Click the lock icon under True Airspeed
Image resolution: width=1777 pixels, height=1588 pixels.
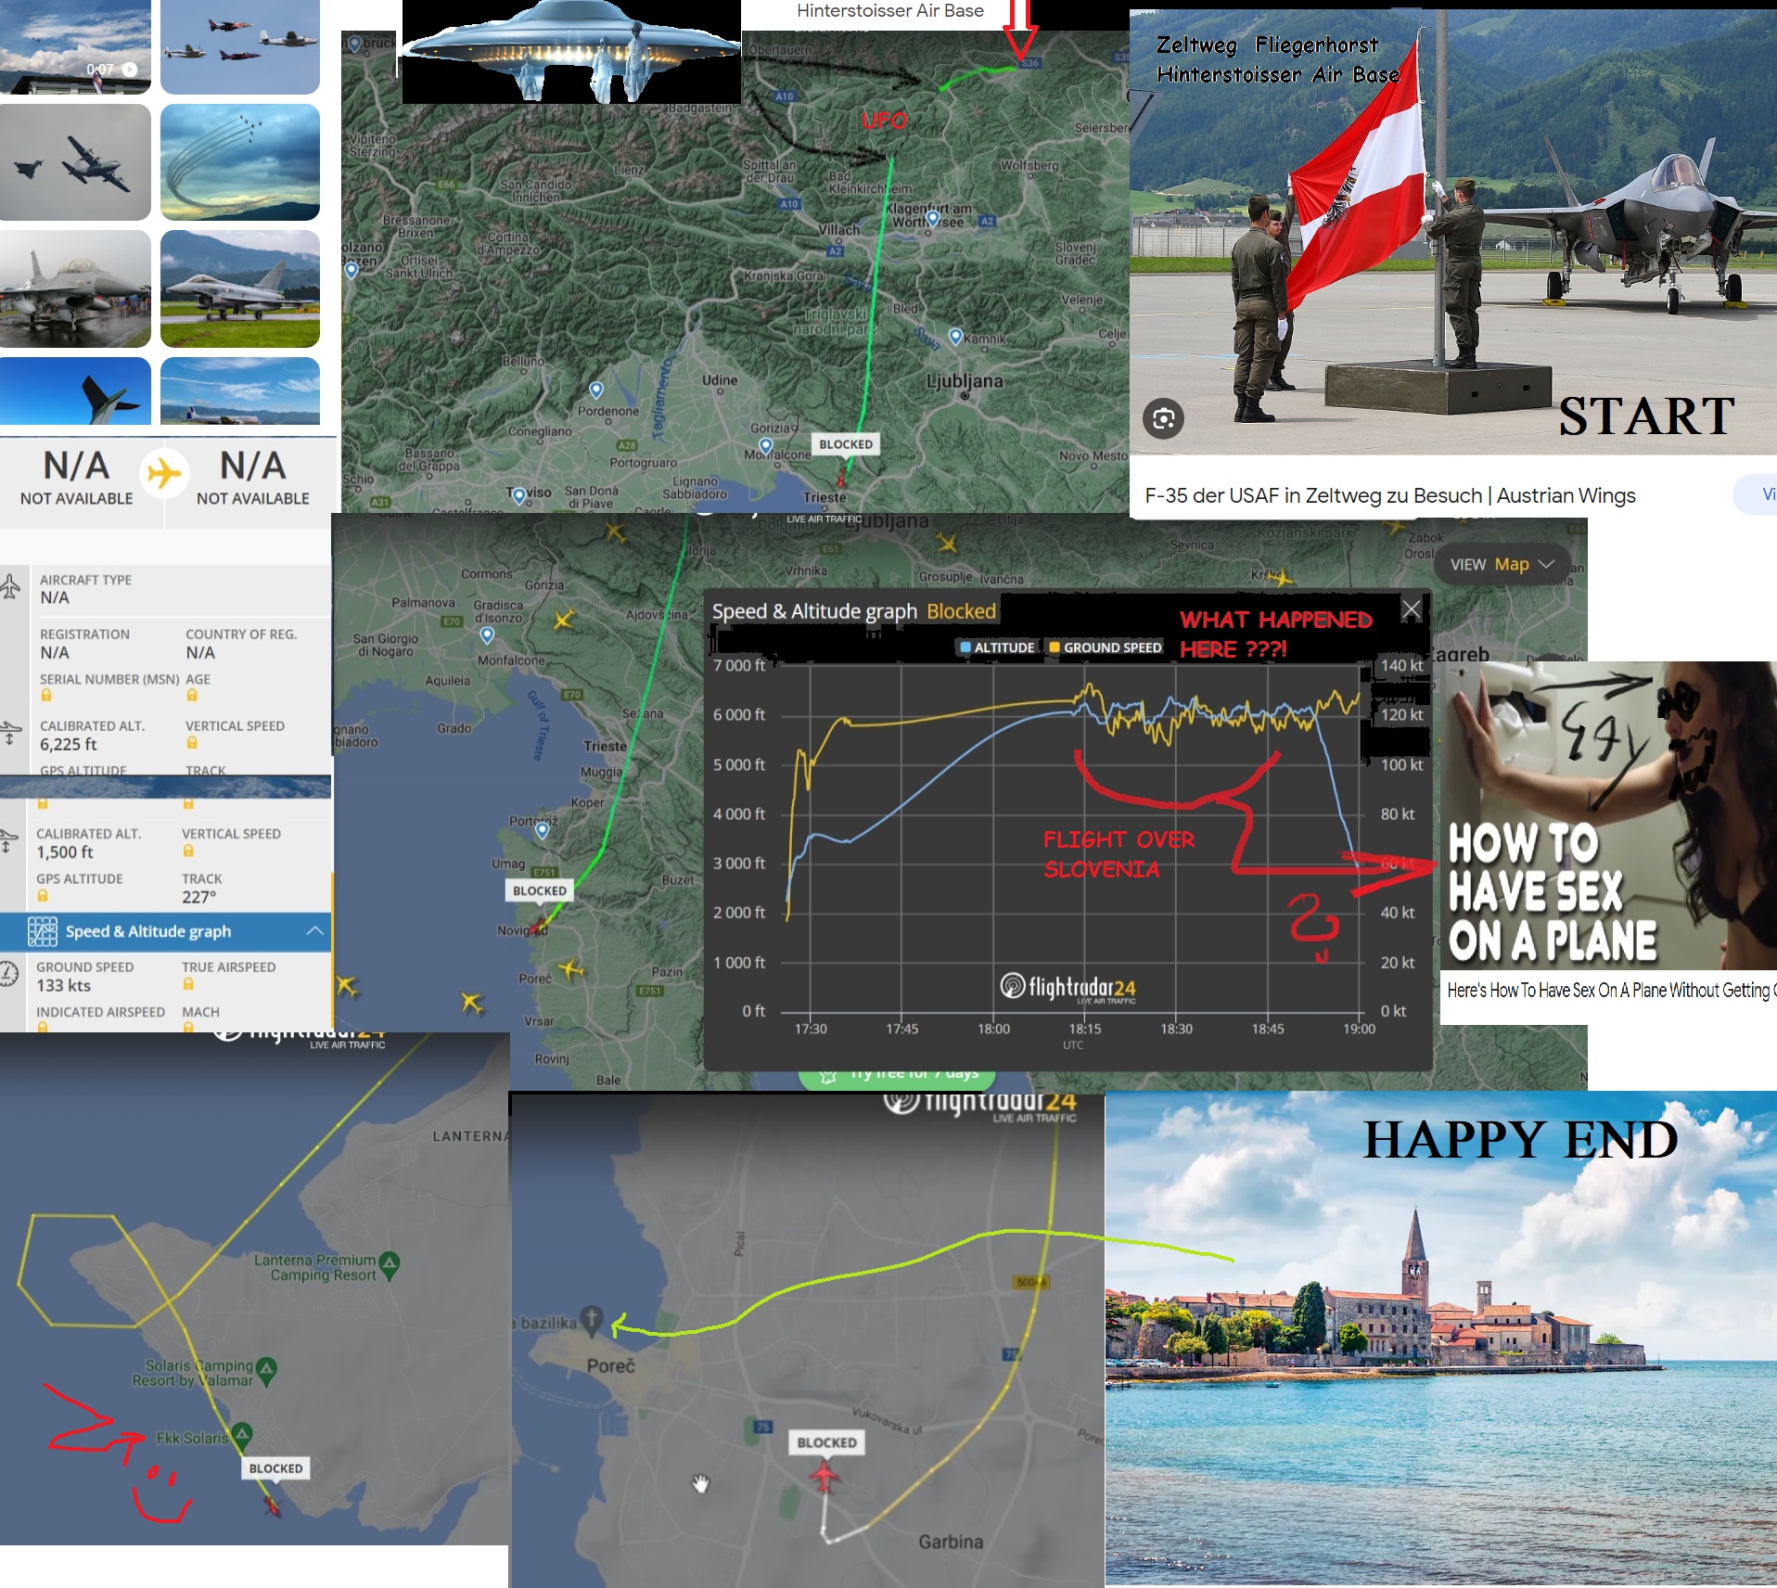click(x=188, y=983)
